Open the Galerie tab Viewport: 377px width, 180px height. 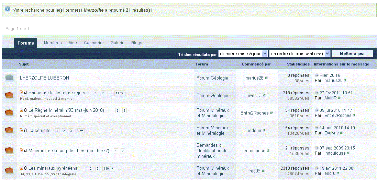118,43
